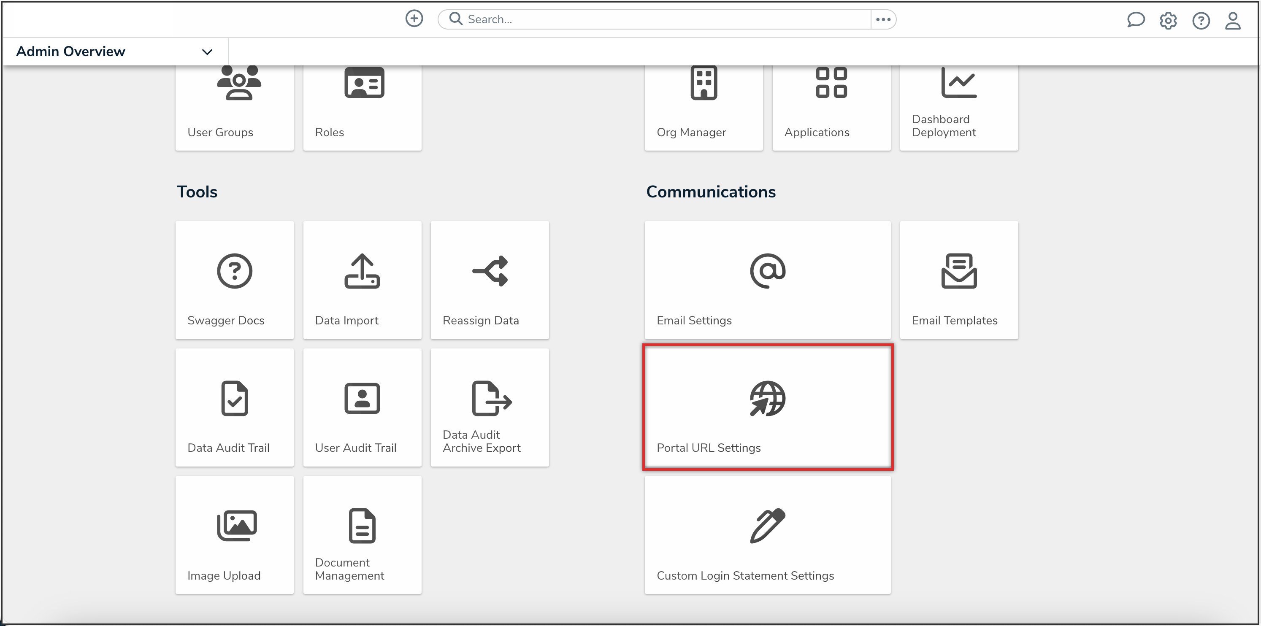Open Dashboard Deployment
The image size is (1261, 626).
958,103
